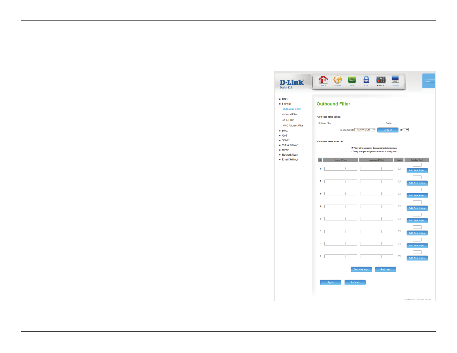Click the Internet globe icon

point(338,80)
